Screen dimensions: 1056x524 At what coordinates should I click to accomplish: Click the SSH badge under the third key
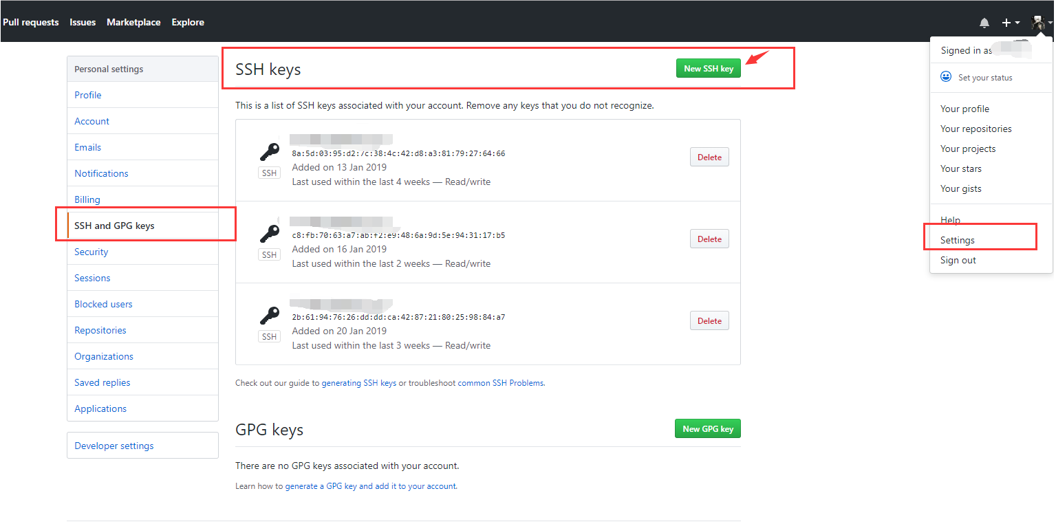[x=269, y=337]
